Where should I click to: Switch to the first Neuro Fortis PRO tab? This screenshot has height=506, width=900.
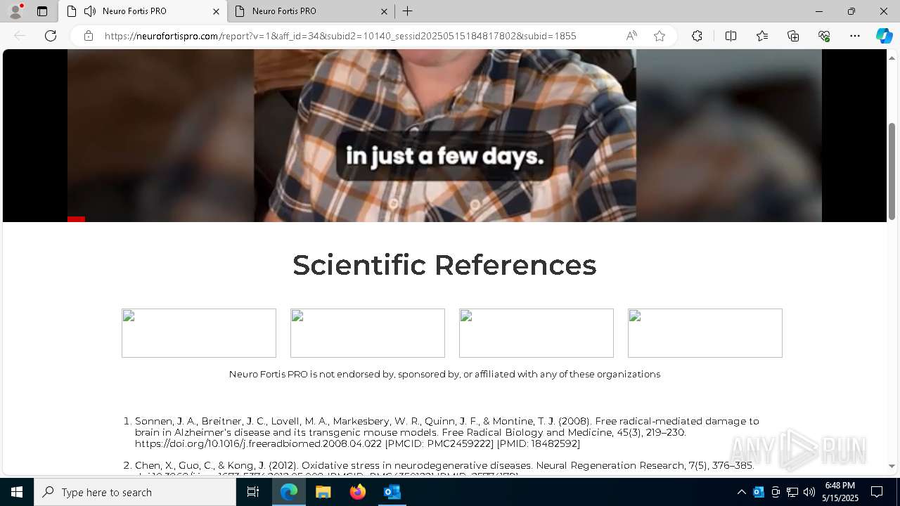coord(143,11)
